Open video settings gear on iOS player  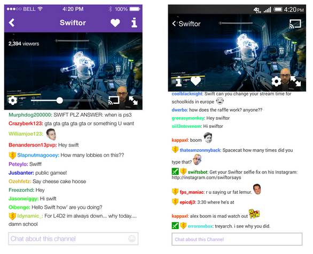click(x=13, y=101)
